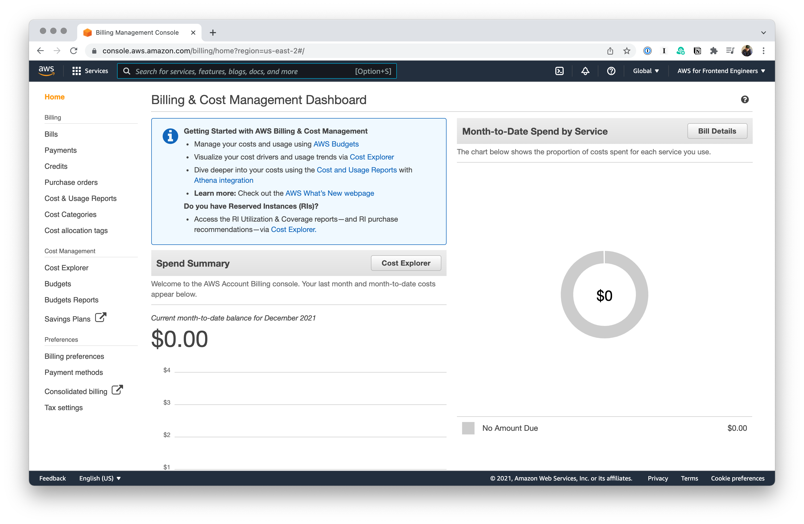Open Payments in the sidebar

pyautogui.click(x=60, y=150)
